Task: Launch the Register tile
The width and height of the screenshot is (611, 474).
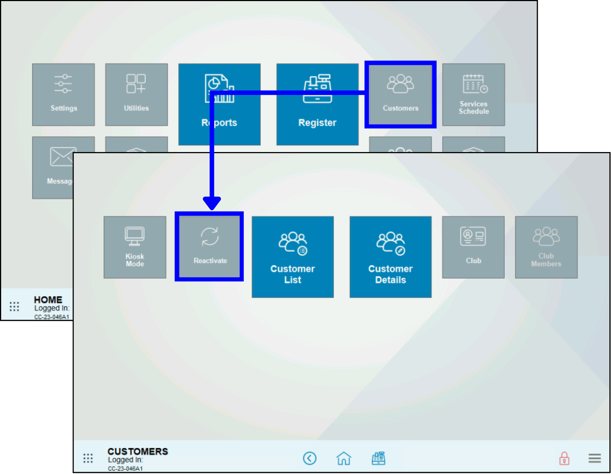Action: point(317,104)
